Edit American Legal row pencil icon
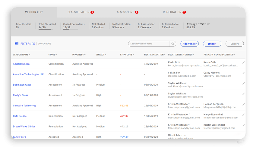The width and height of the screenshot is (253, 150). pyautogui.click(x=243, y=63)
